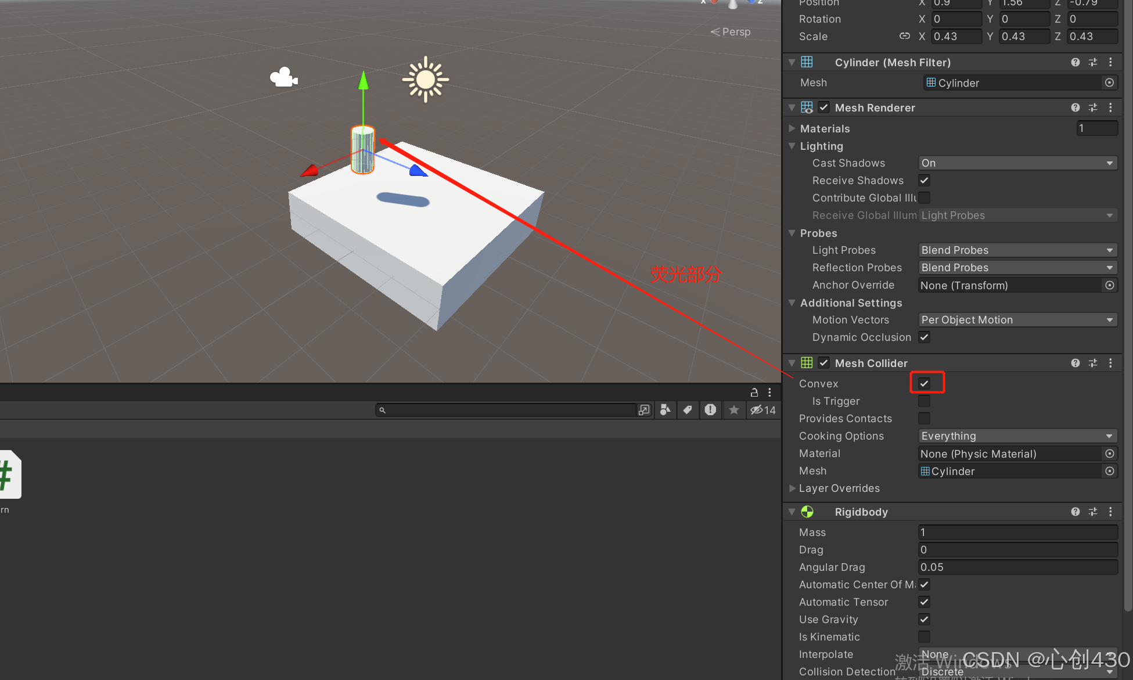The image size is (1133, 680).
Task: Click the project panel lock icon
Action: pos(754,392)
